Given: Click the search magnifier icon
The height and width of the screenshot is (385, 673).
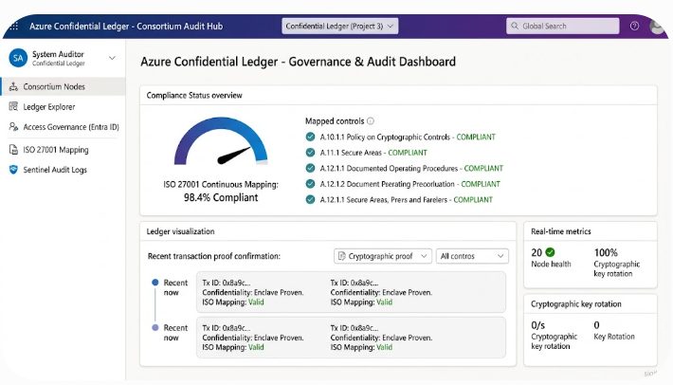Looking at the screenshot, I should click(x=514, y=27).
